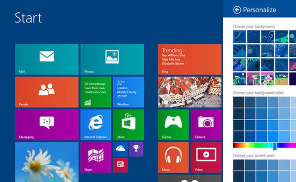
Task: Select moon and green swirl background thumbnail
Action: click(239, 79)
